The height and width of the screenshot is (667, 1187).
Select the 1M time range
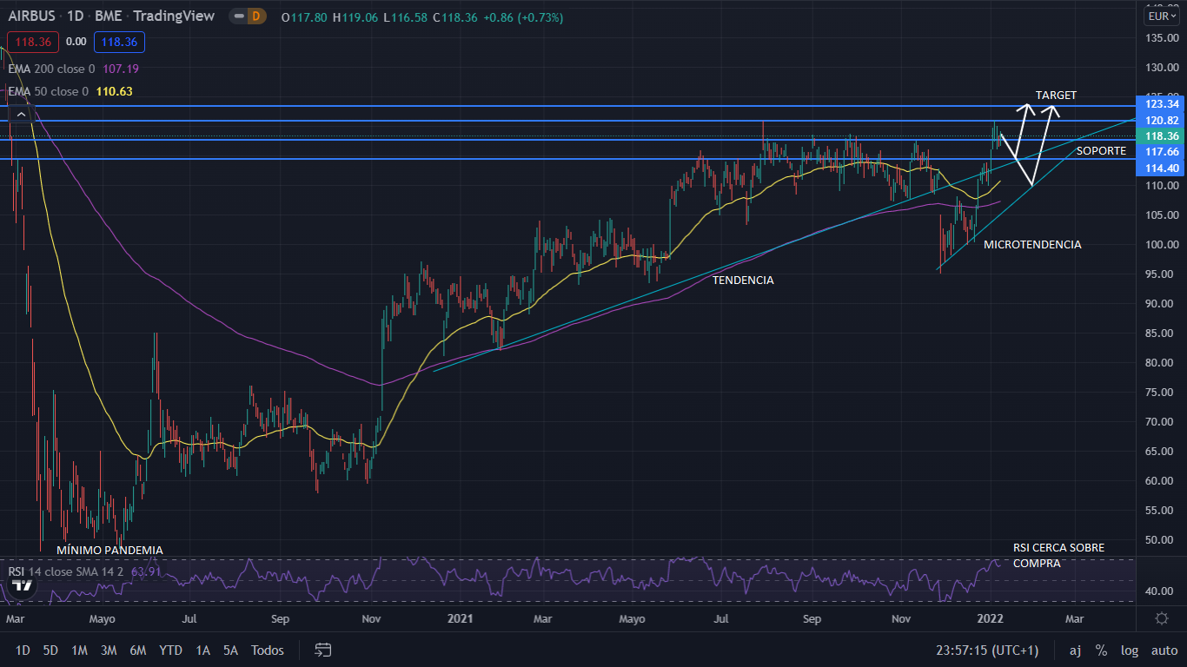[x=79, y=650]
